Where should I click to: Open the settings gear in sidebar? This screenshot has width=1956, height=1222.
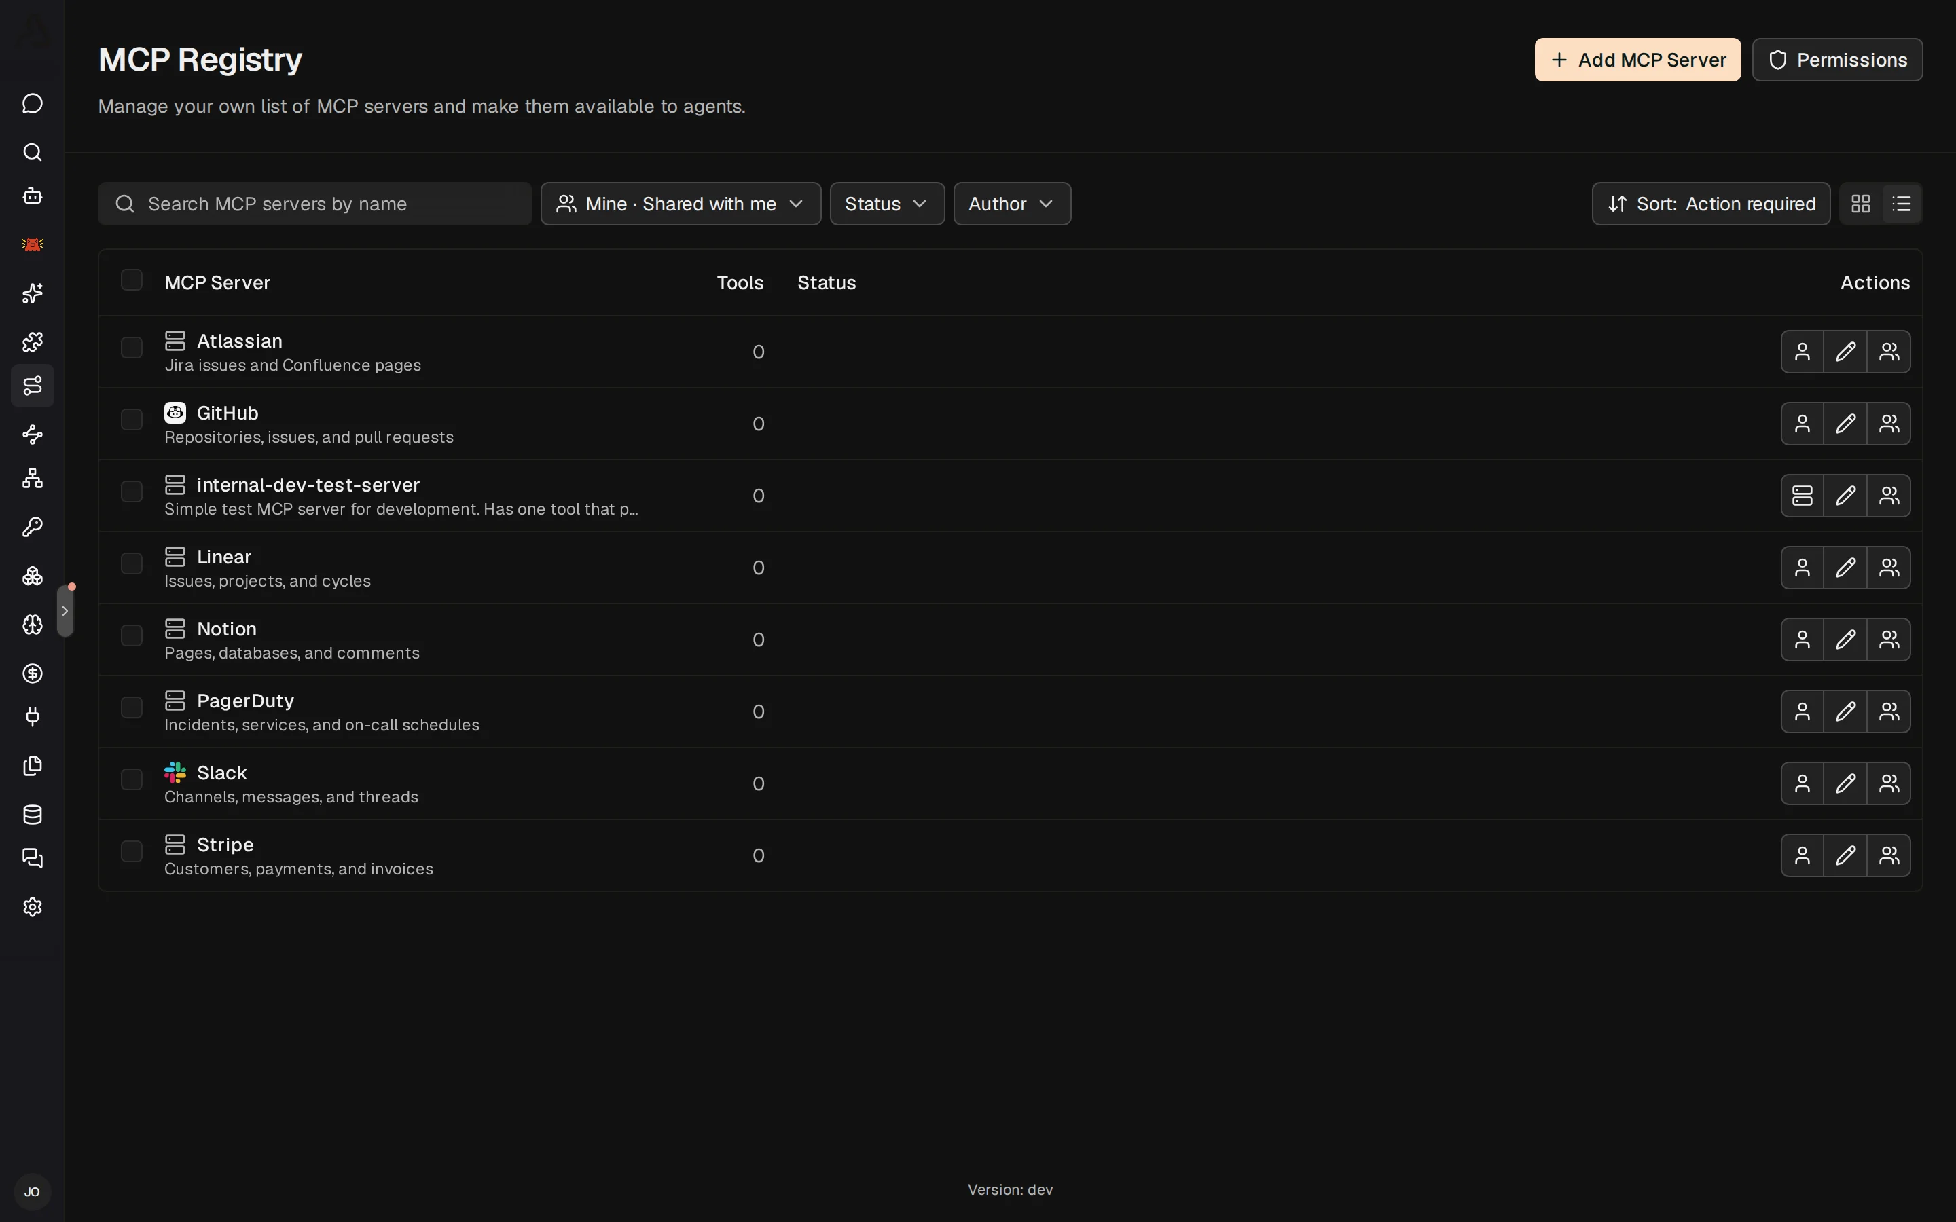click(33, 907)
